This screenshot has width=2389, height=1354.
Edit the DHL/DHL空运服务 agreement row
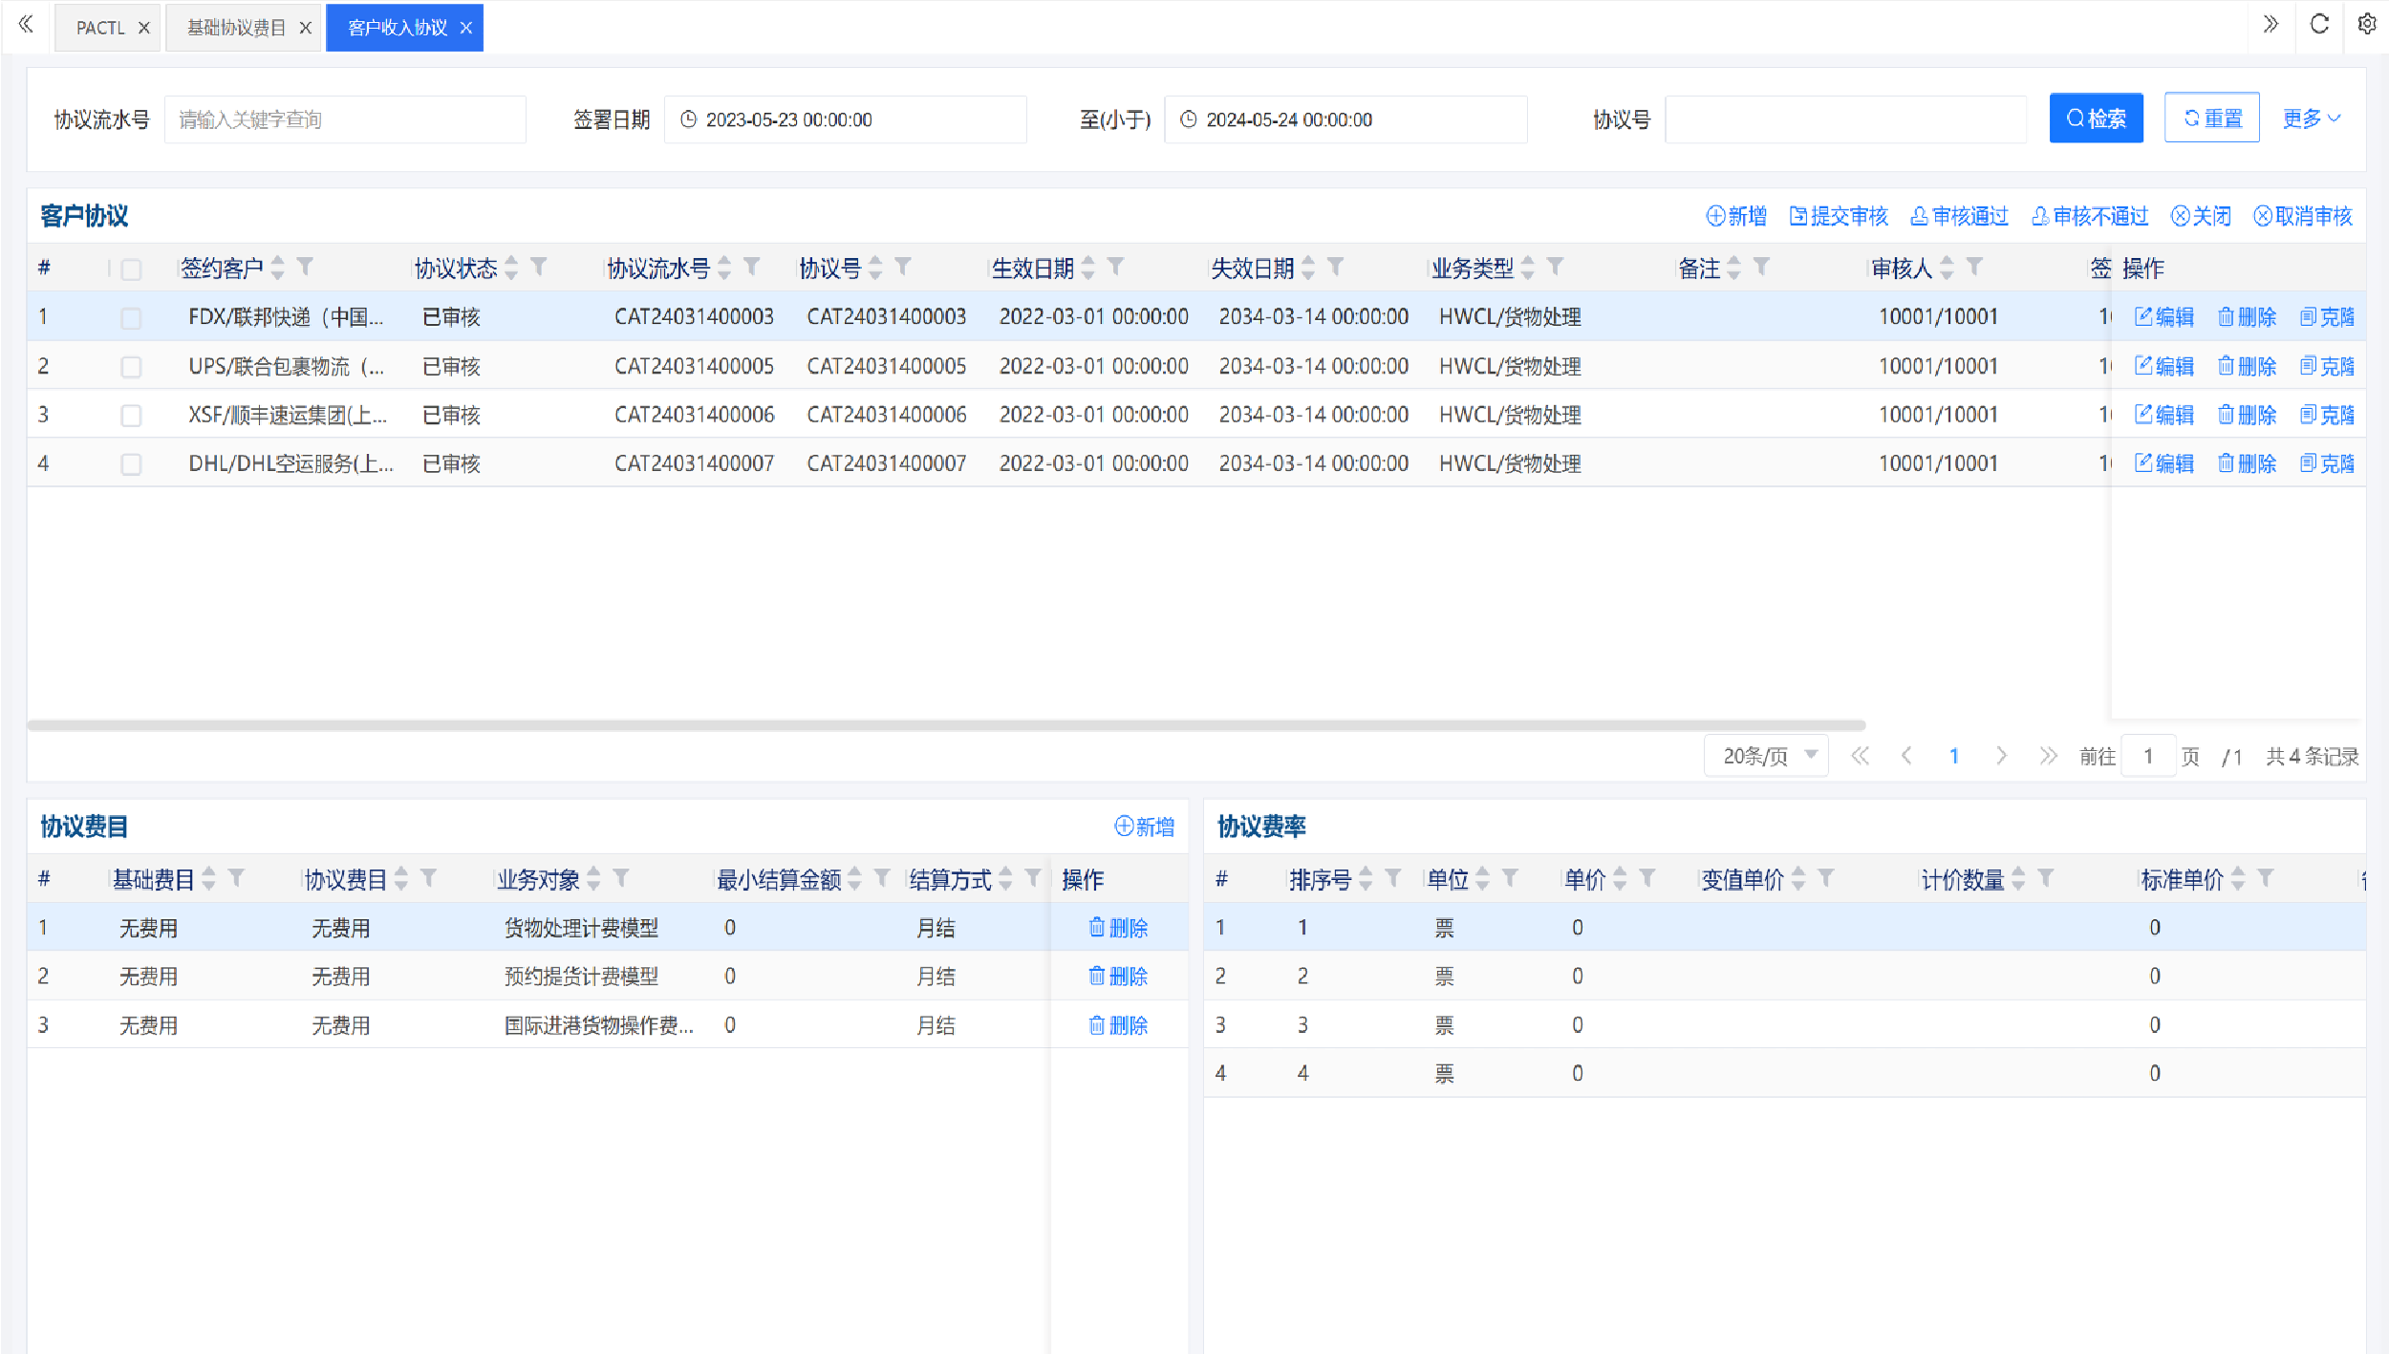[2164, 463]
